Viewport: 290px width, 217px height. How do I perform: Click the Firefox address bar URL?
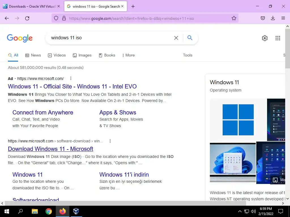pyautogui.click(x=131, y=18)
